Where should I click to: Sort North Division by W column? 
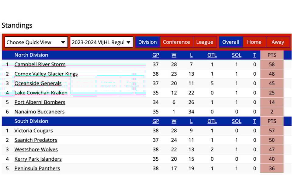(174, 55)
